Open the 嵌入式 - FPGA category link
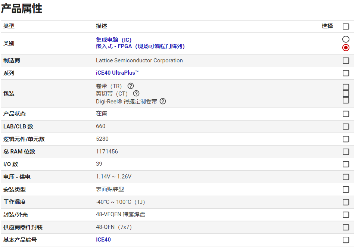358x252 pixels. 140,46
